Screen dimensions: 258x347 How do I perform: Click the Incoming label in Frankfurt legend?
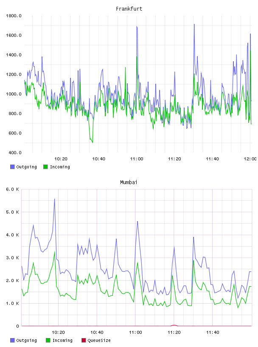tap(60, 167)
